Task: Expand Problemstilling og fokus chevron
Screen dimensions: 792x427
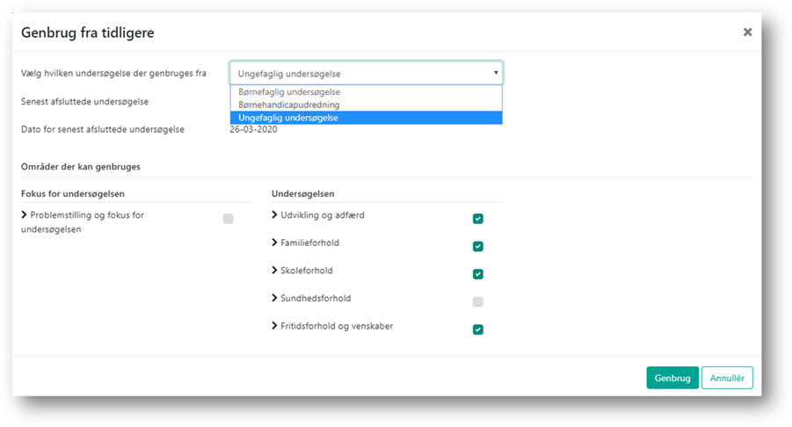Action: [25, 215]
